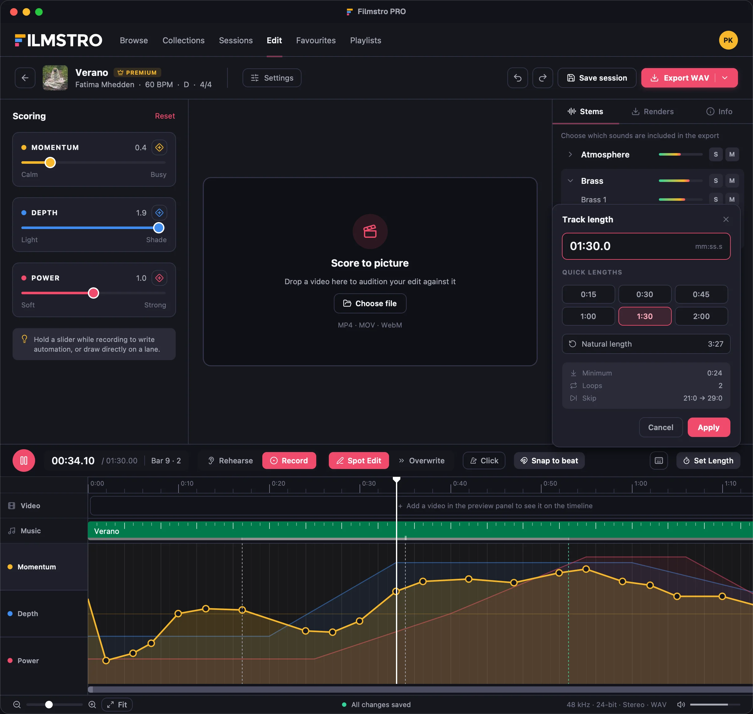Reset the Scoring sliders

(x=165, y=116)
